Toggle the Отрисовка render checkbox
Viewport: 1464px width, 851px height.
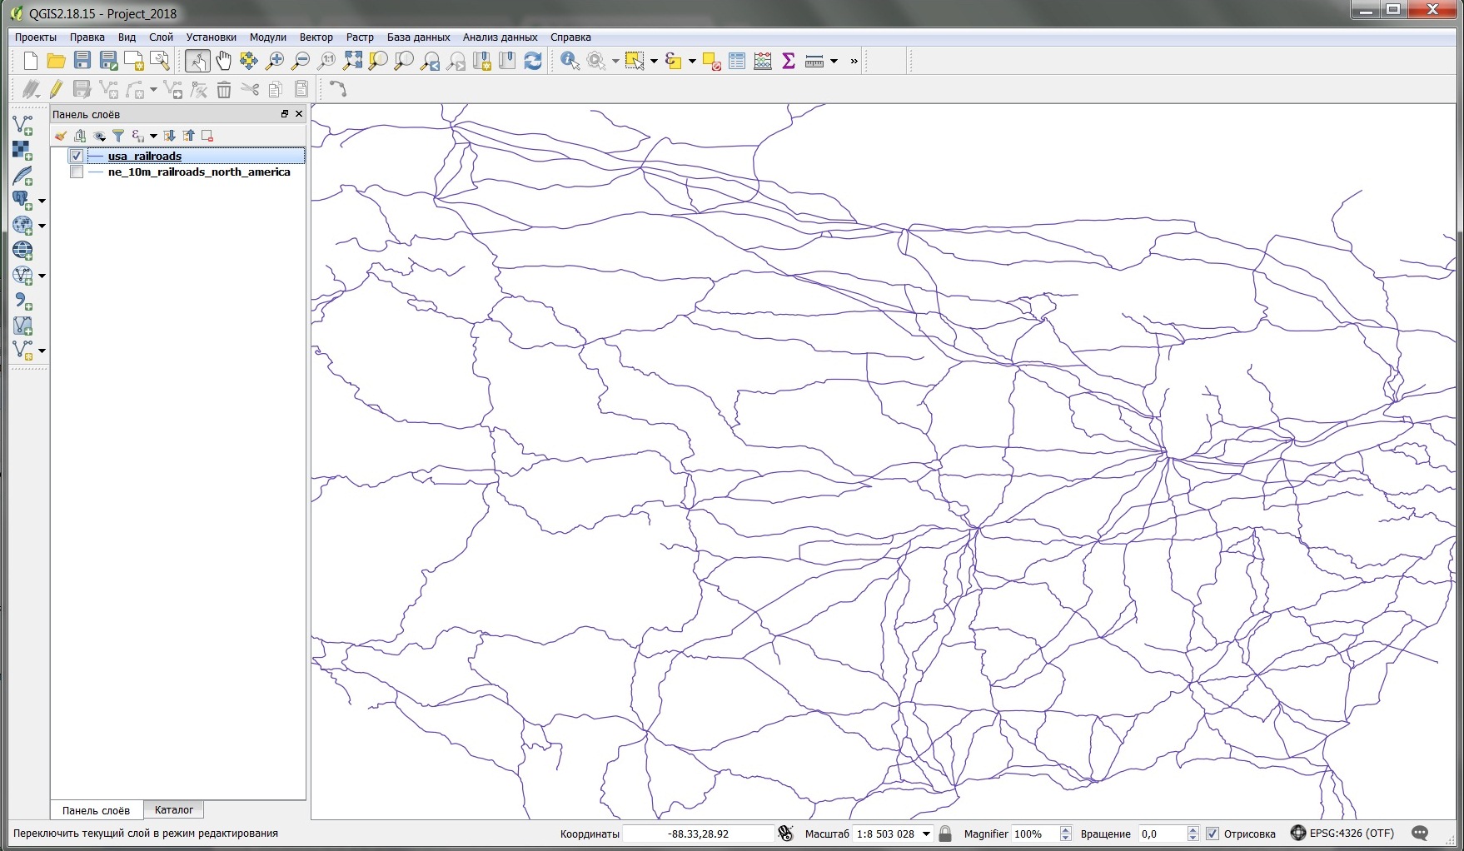point(1213,834)
